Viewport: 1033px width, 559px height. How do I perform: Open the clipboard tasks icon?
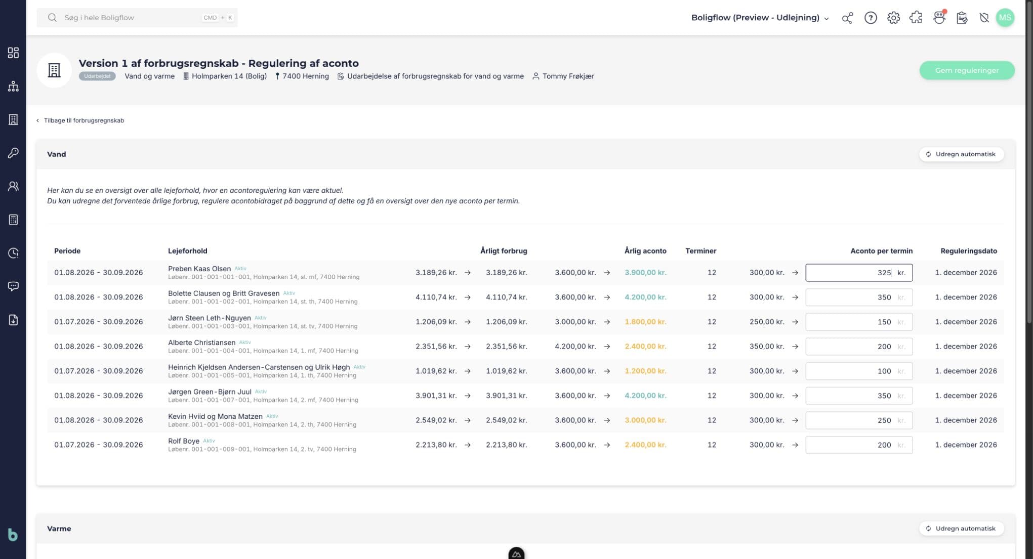click(x=962, y=18)
